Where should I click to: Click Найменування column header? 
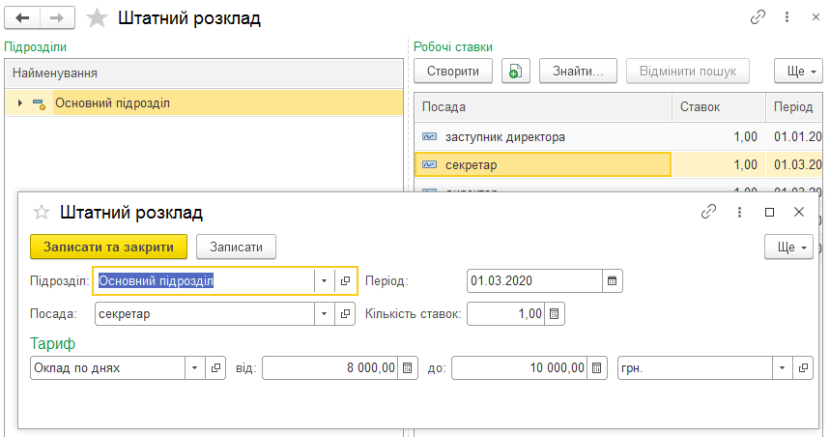click(x=204, y=73)
